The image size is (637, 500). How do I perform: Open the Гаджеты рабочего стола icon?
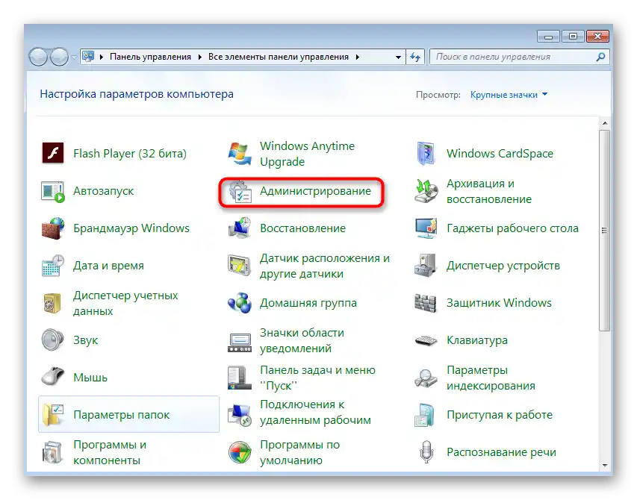(x=426, y=228)
